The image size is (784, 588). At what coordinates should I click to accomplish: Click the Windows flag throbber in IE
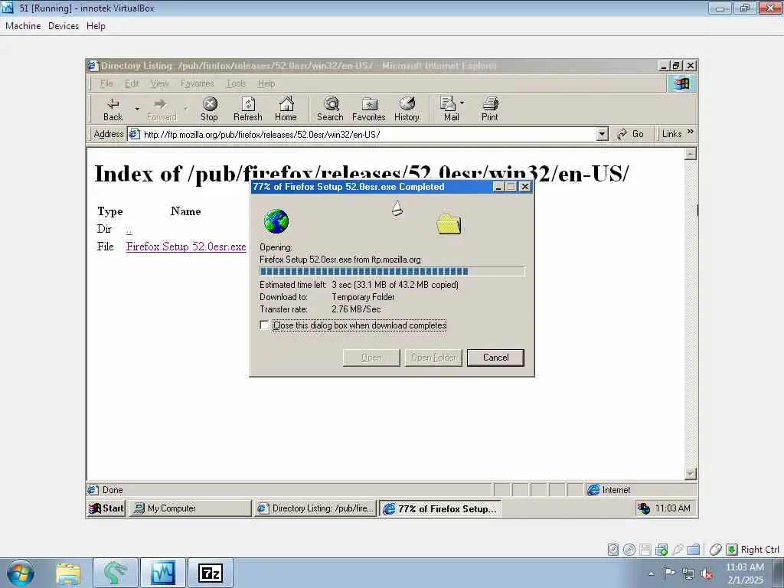click(681, 83)
